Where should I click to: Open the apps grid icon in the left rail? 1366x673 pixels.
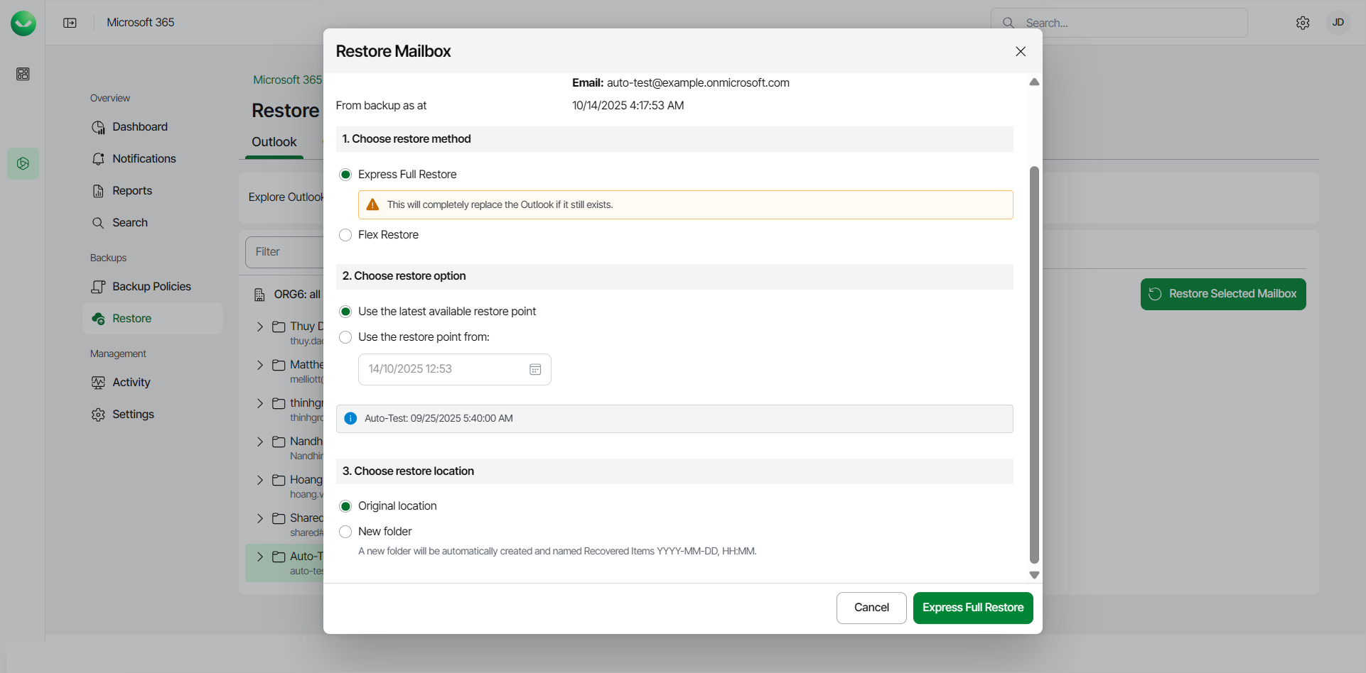pyautogui.click(x=23, y=74)
